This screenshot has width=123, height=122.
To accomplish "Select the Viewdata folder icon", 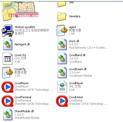I will tap(62, 17).
